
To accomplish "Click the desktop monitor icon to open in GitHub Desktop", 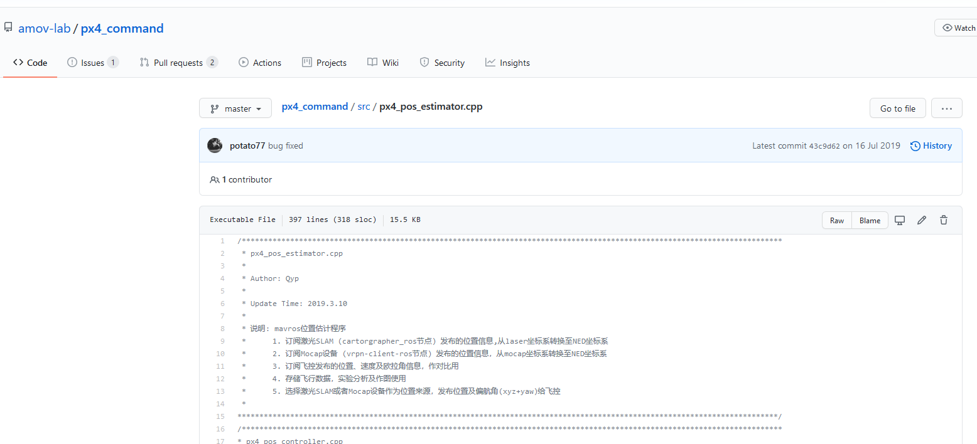I will point(900,220).
